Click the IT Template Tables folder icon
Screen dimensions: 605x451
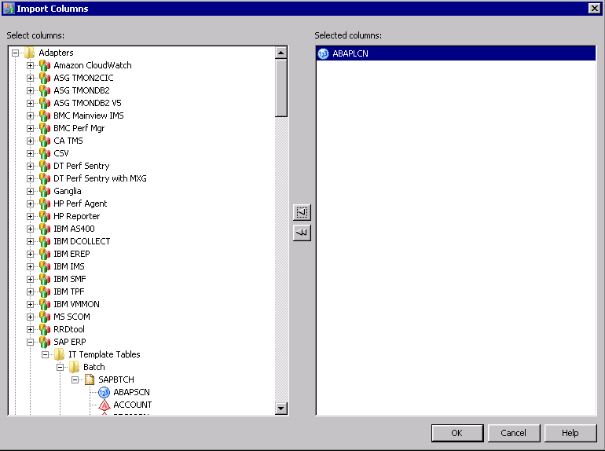click(60, 354)
